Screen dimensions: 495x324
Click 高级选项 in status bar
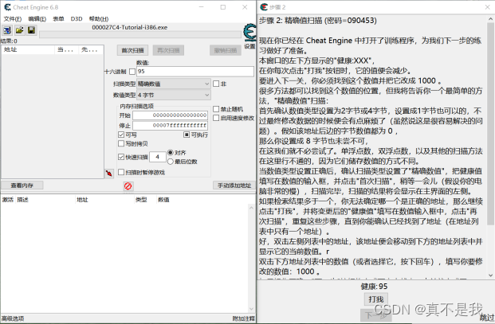[x=13, y=318]
